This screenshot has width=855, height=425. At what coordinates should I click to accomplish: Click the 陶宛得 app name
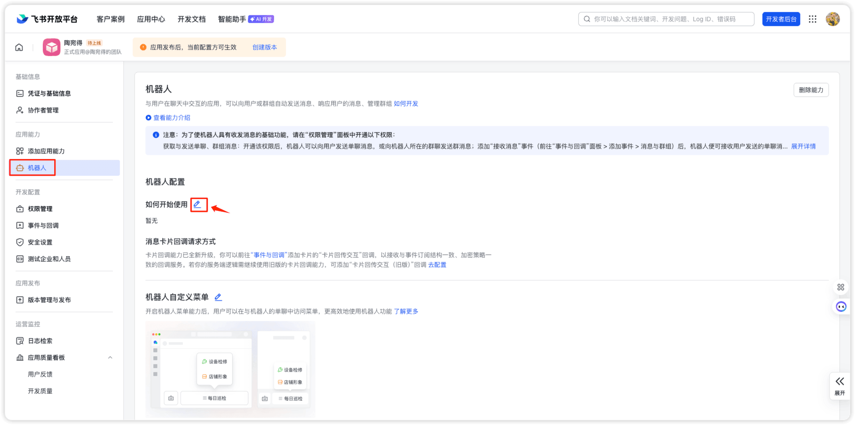(x=73, y=43)
